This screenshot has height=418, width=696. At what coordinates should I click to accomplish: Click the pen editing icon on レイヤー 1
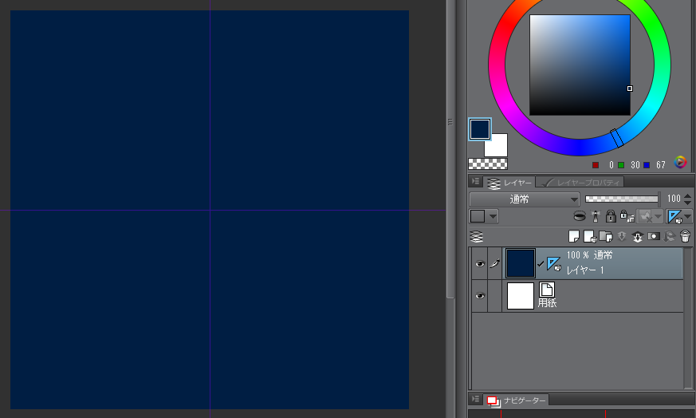494,263
